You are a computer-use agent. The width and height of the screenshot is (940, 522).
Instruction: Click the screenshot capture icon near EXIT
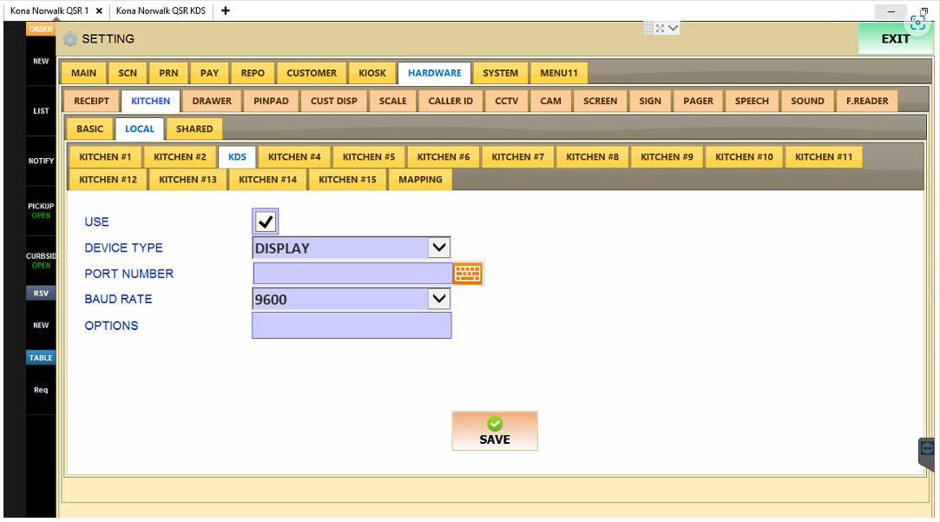[x=917, y=23]
